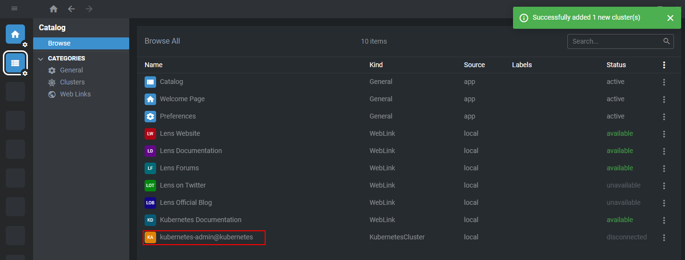Open Welcome Page hotbar icon
This screenshot has height=260, width=685.
(15, 34)
